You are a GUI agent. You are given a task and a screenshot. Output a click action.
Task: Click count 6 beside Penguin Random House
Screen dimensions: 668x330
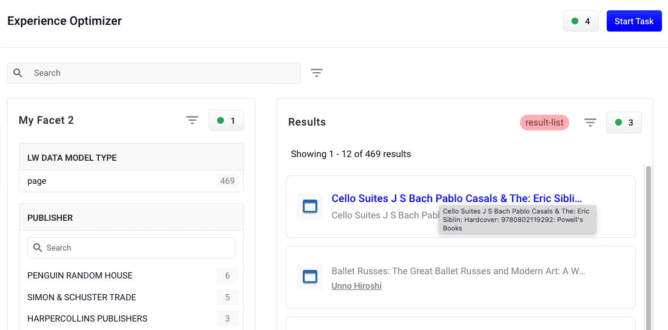(227, 276)
